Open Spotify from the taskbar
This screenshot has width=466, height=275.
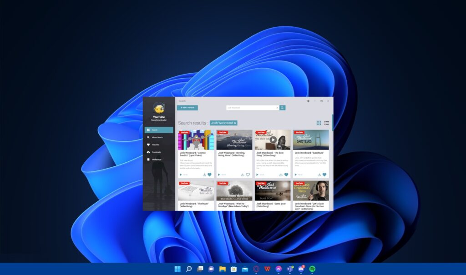(x=312, y=269)
